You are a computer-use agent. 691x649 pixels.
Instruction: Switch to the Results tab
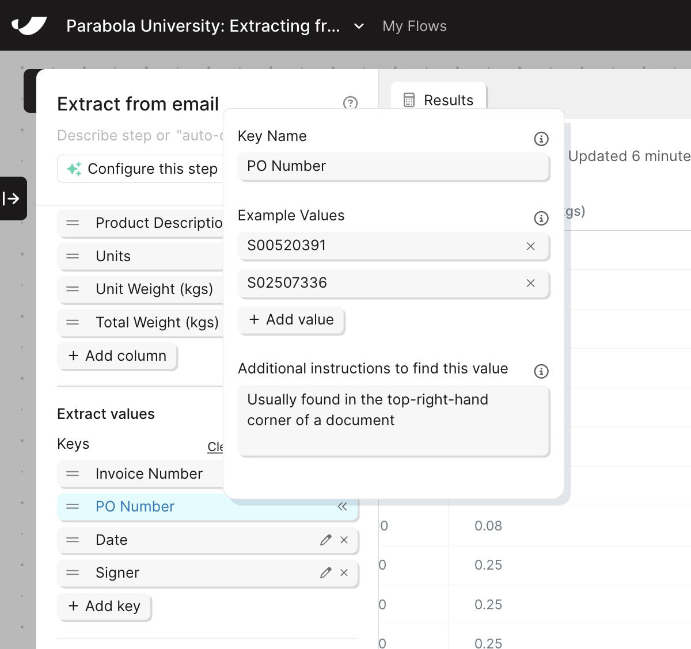tap(439, 100)
